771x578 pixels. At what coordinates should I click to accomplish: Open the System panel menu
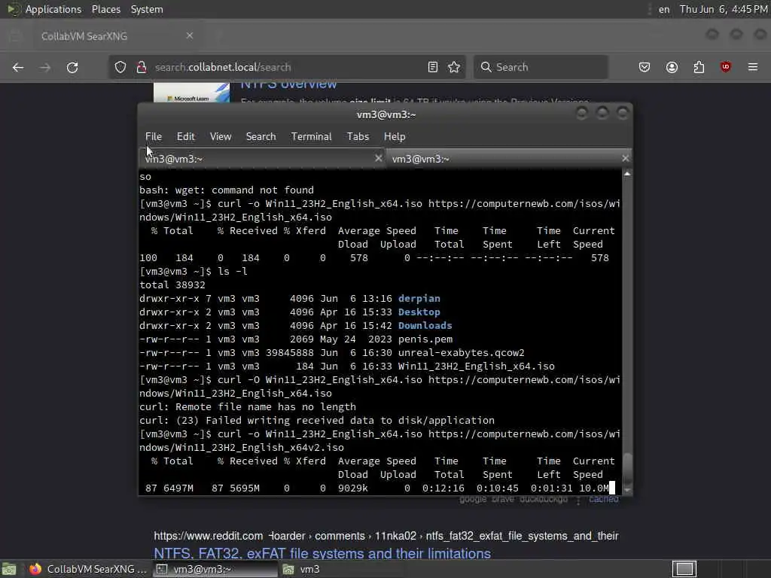[147, 9]
